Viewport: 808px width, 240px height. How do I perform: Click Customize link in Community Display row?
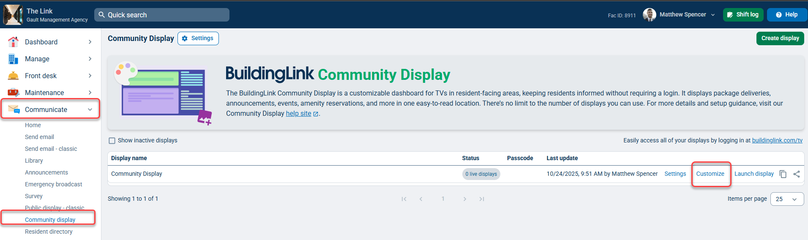click(710, 174)
